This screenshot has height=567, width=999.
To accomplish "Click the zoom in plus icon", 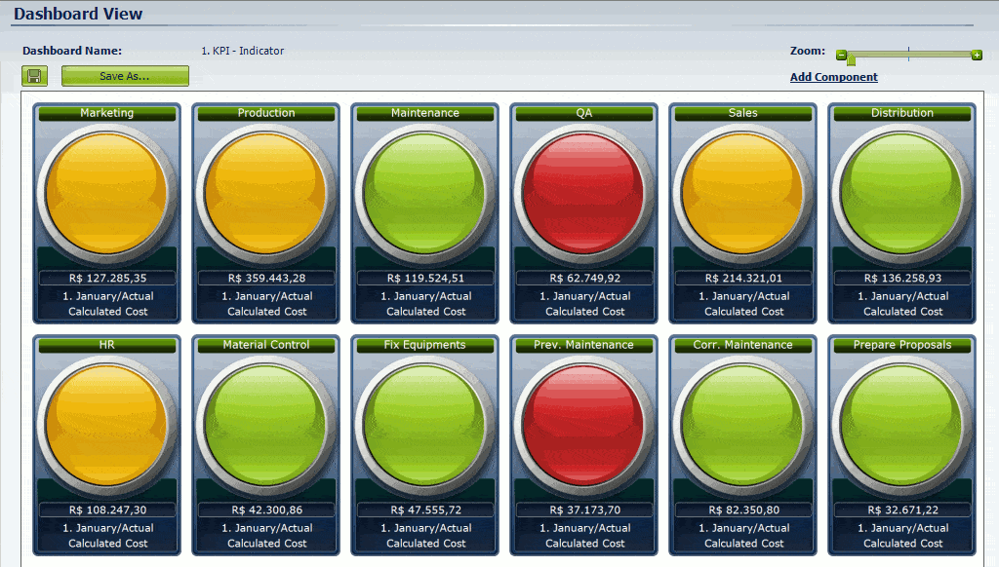I will (x=977, y=56).
